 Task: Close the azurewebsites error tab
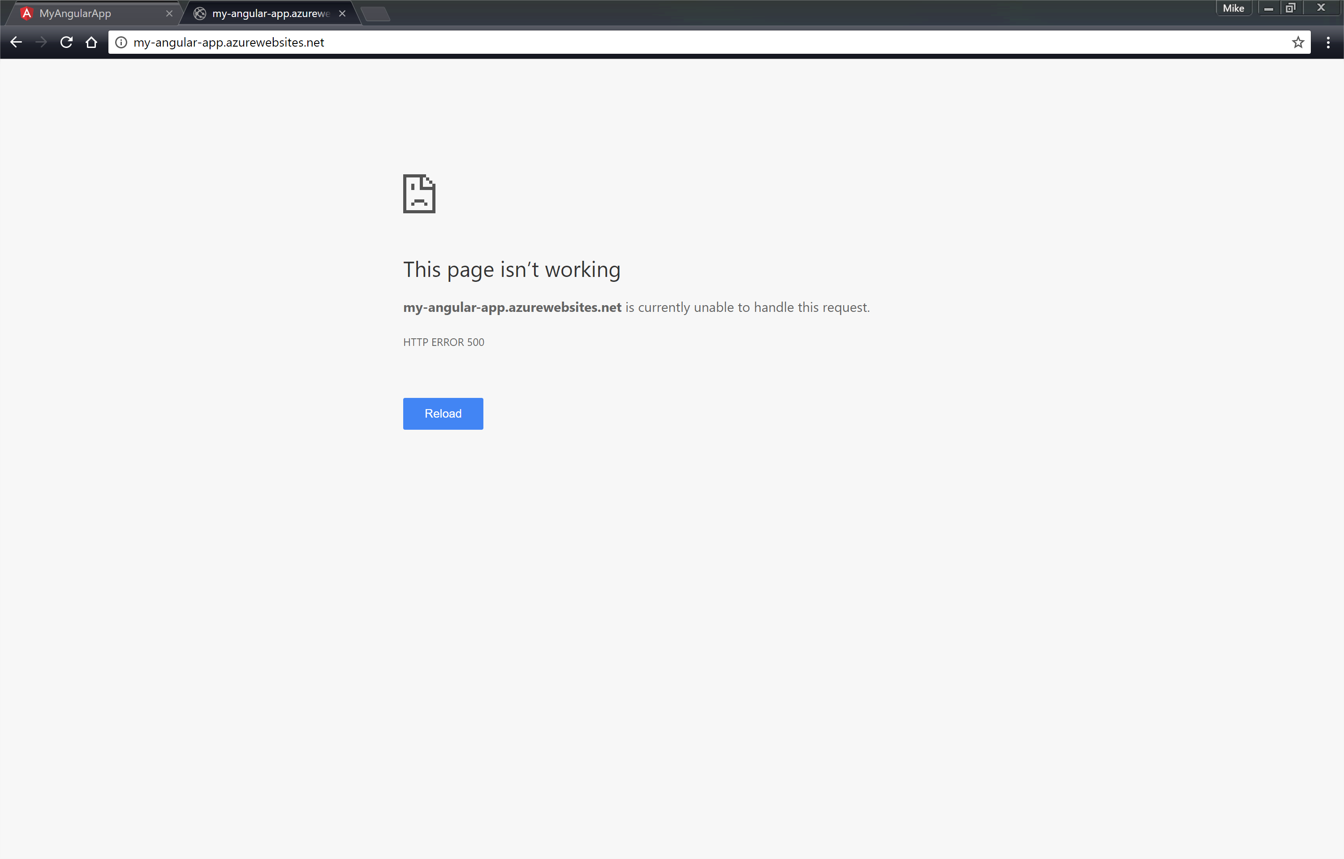(341, 13)
